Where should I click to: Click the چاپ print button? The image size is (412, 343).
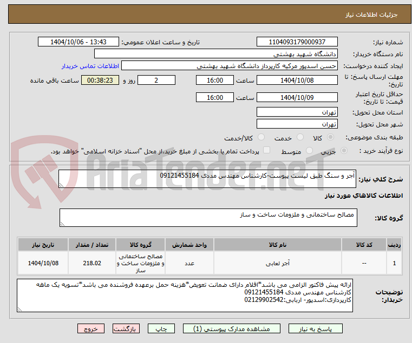click(x=161, y=328)
